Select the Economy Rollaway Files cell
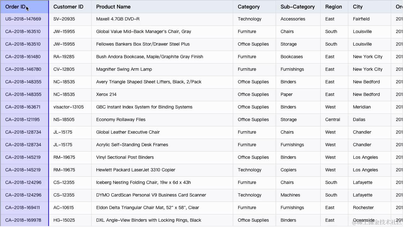The height and width of the screenshot is (227, 404). pos(121,119)
